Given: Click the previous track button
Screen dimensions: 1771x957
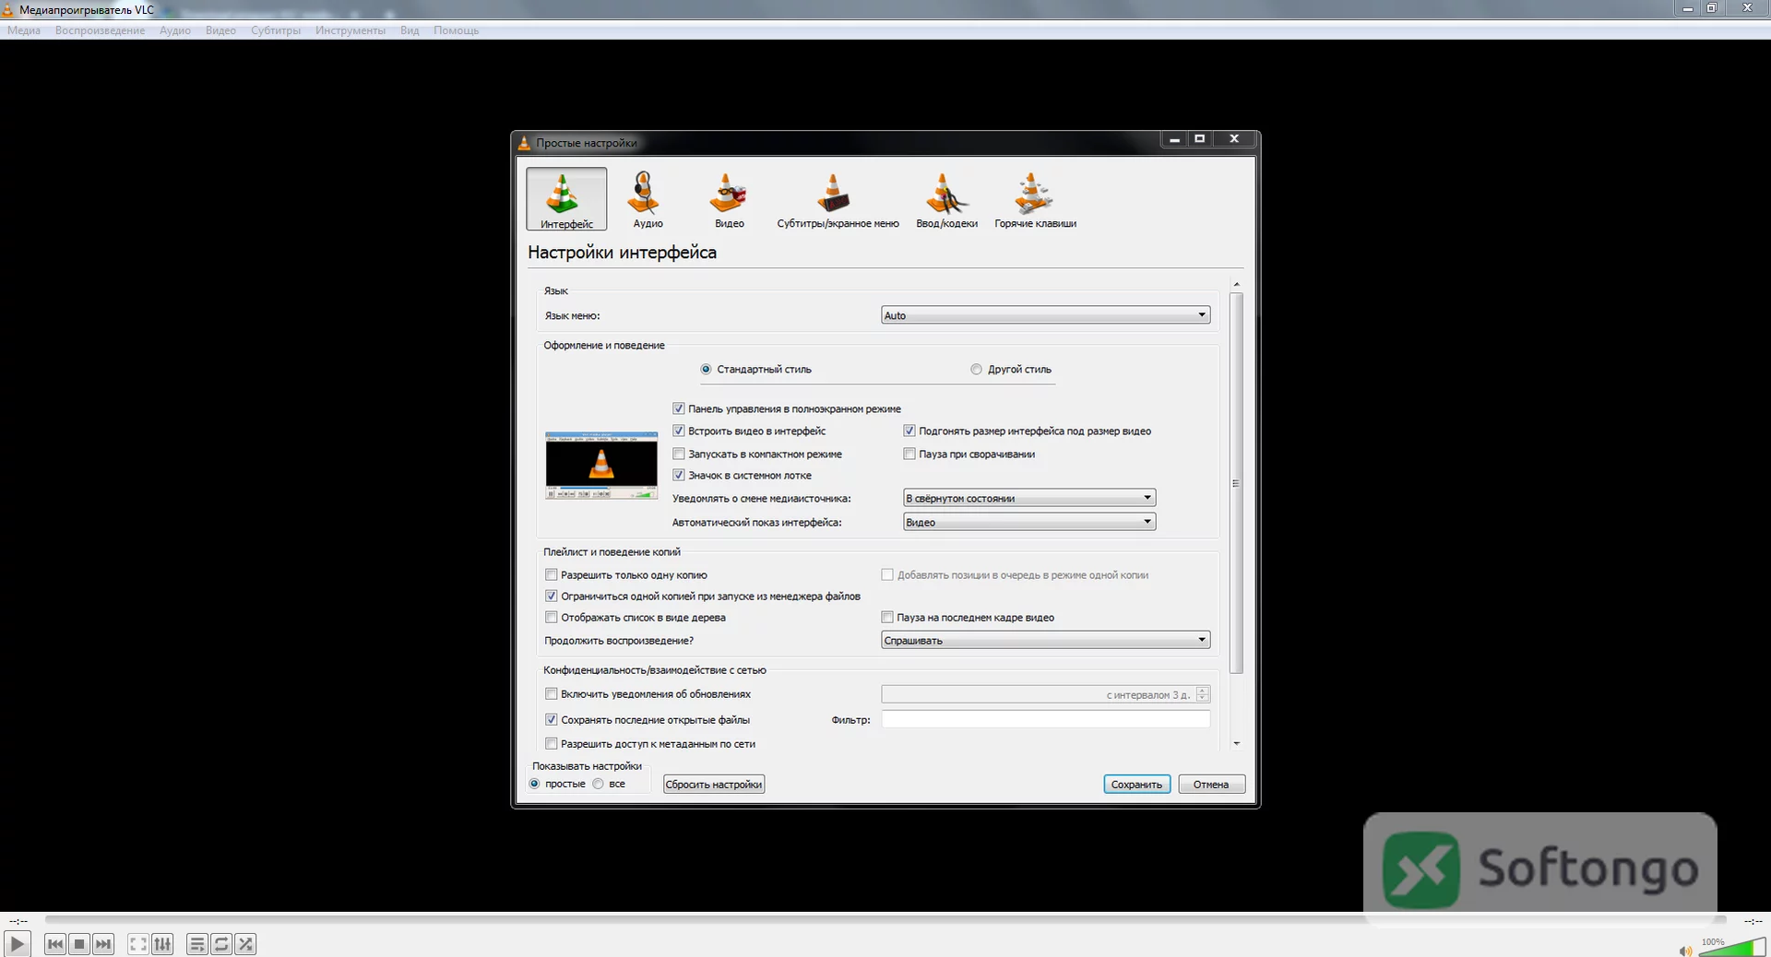Looking at the screenshot, I should coord(55,944).
